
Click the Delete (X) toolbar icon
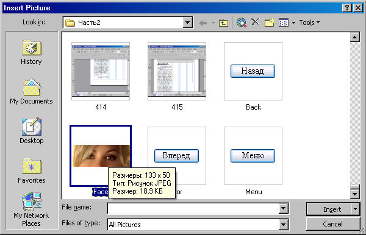click(x=256, y=23)
